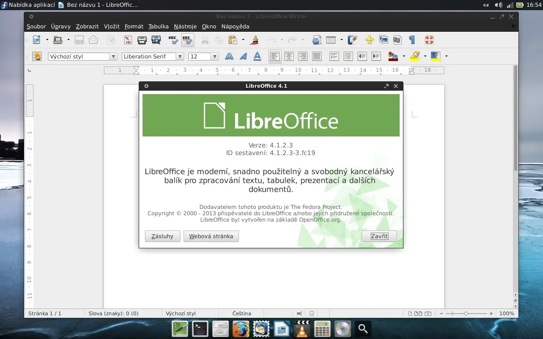Click the Zásluhy button

pyautogui.click(x=162, y=236)
